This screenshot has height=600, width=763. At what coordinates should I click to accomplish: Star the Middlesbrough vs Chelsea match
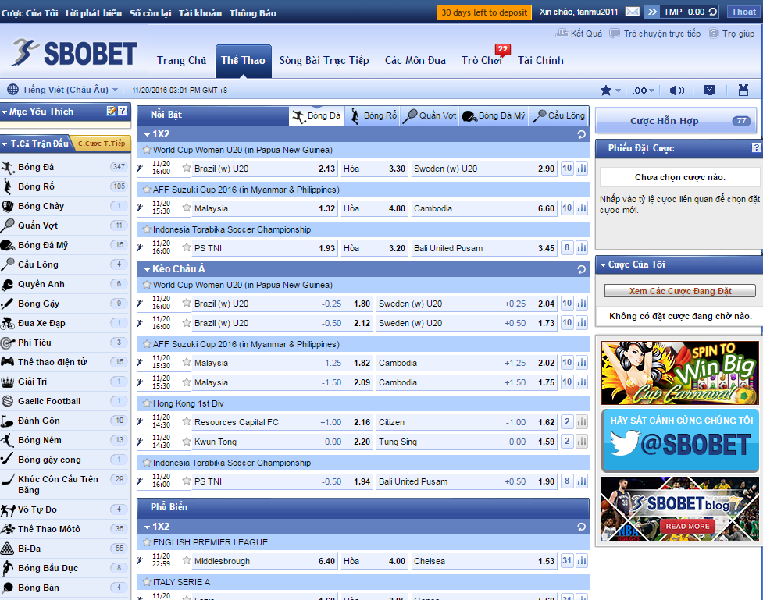click(x=186, y=561)
